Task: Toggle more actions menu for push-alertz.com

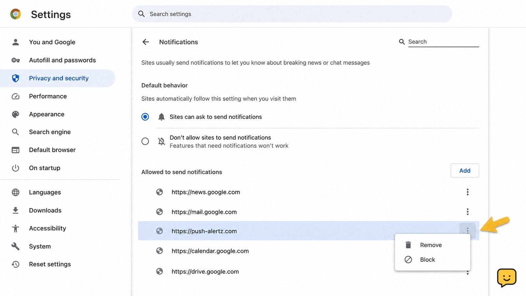Action: coord(467,231)
